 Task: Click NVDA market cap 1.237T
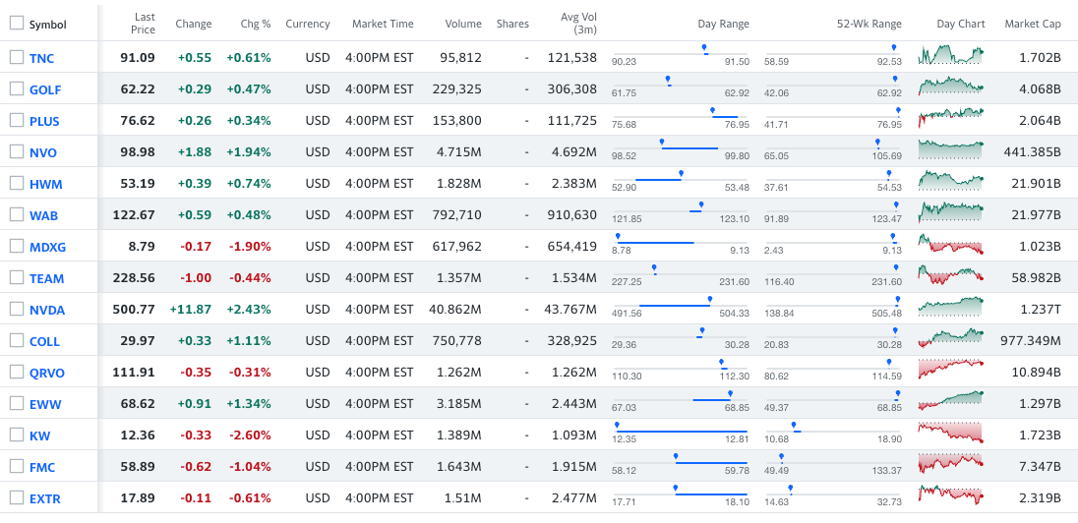click(x=1041, y=310)
